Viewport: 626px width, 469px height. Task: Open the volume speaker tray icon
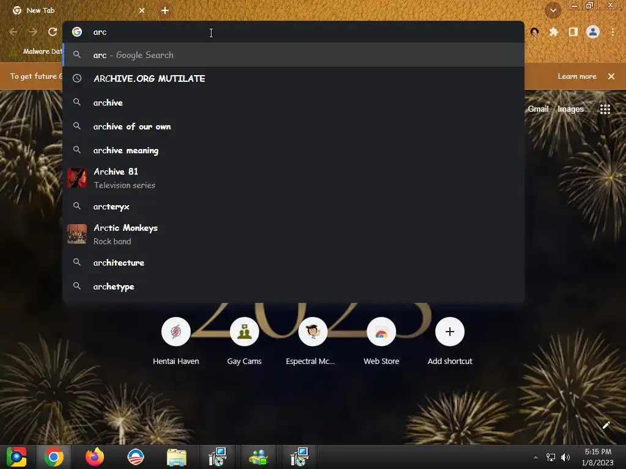[x=565, y=457]
